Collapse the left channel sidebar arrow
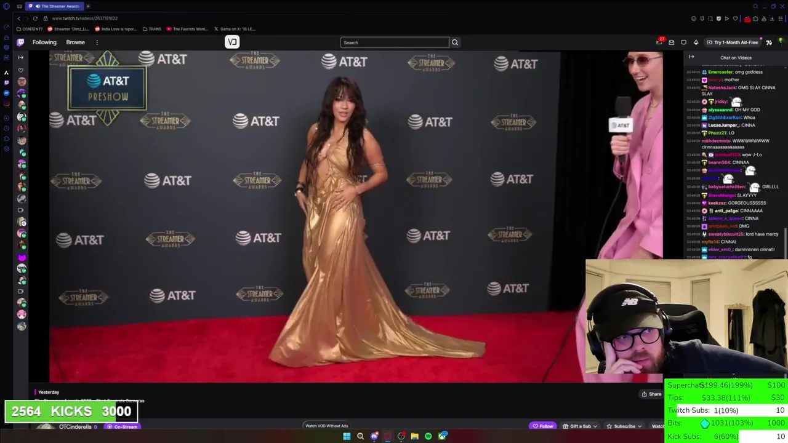 pyautogui.click(x=20, y=57)
